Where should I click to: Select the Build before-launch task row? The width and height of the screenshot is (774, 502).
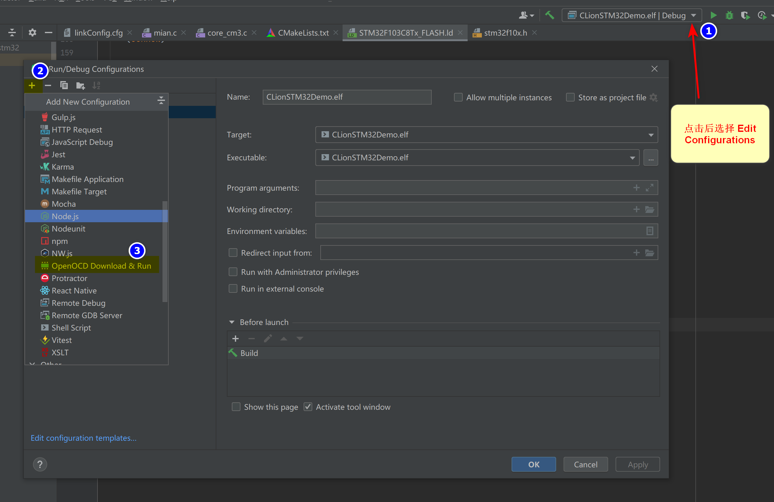click(x=443, y=353)
